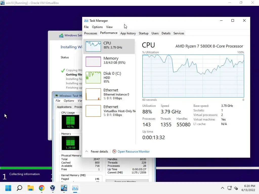Select VirtualBox Host-Only Ethernet item
This screenshot has width=259, height=194.
click(x=109, y=111)
